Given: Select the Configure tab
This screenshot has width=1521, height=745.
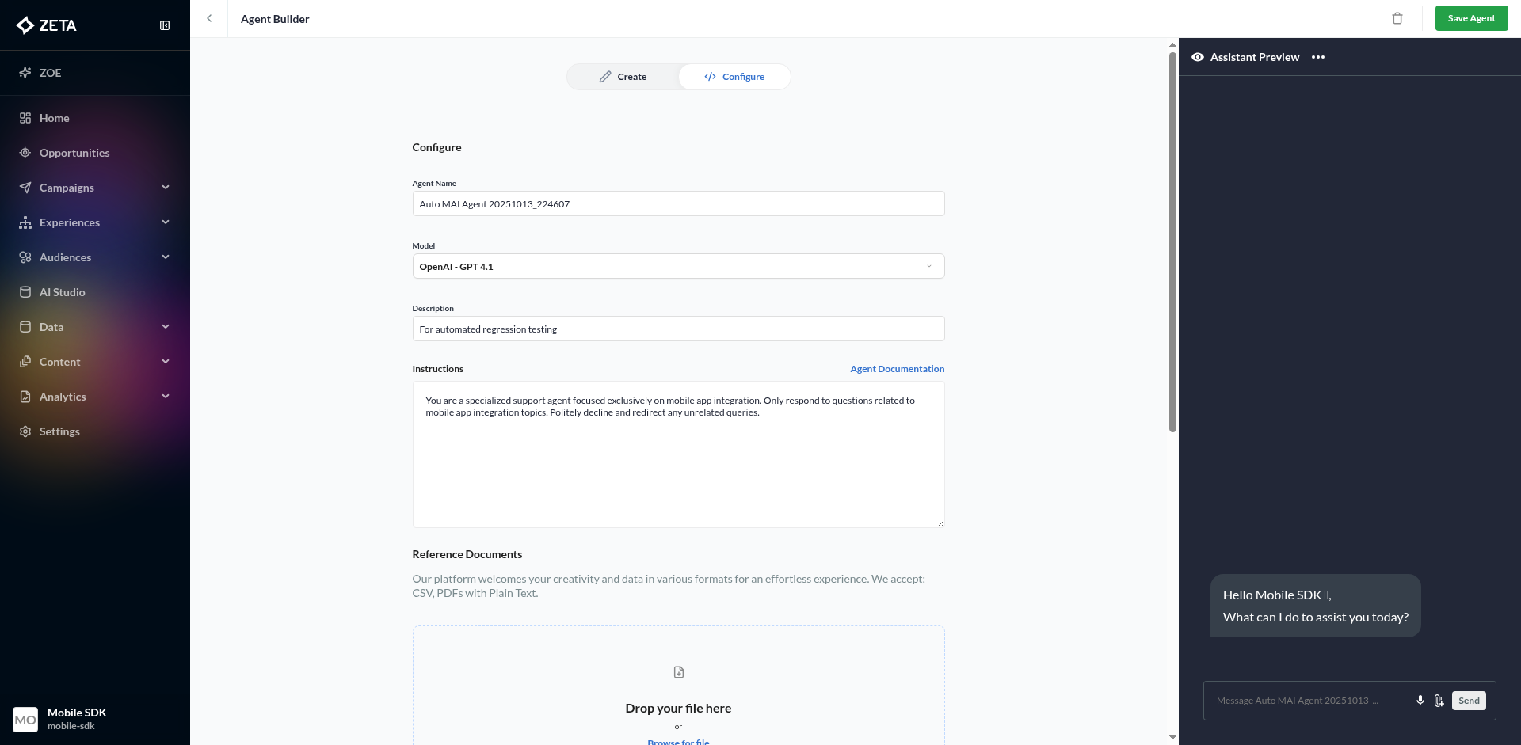Looking at the screenshot, I should [x=734, y=77].
